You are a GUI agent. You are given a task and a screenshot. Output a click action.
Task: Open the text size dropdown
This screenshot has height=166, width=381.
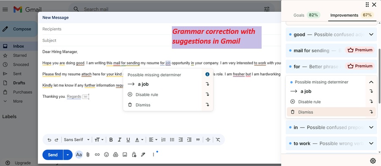[99, 140]
